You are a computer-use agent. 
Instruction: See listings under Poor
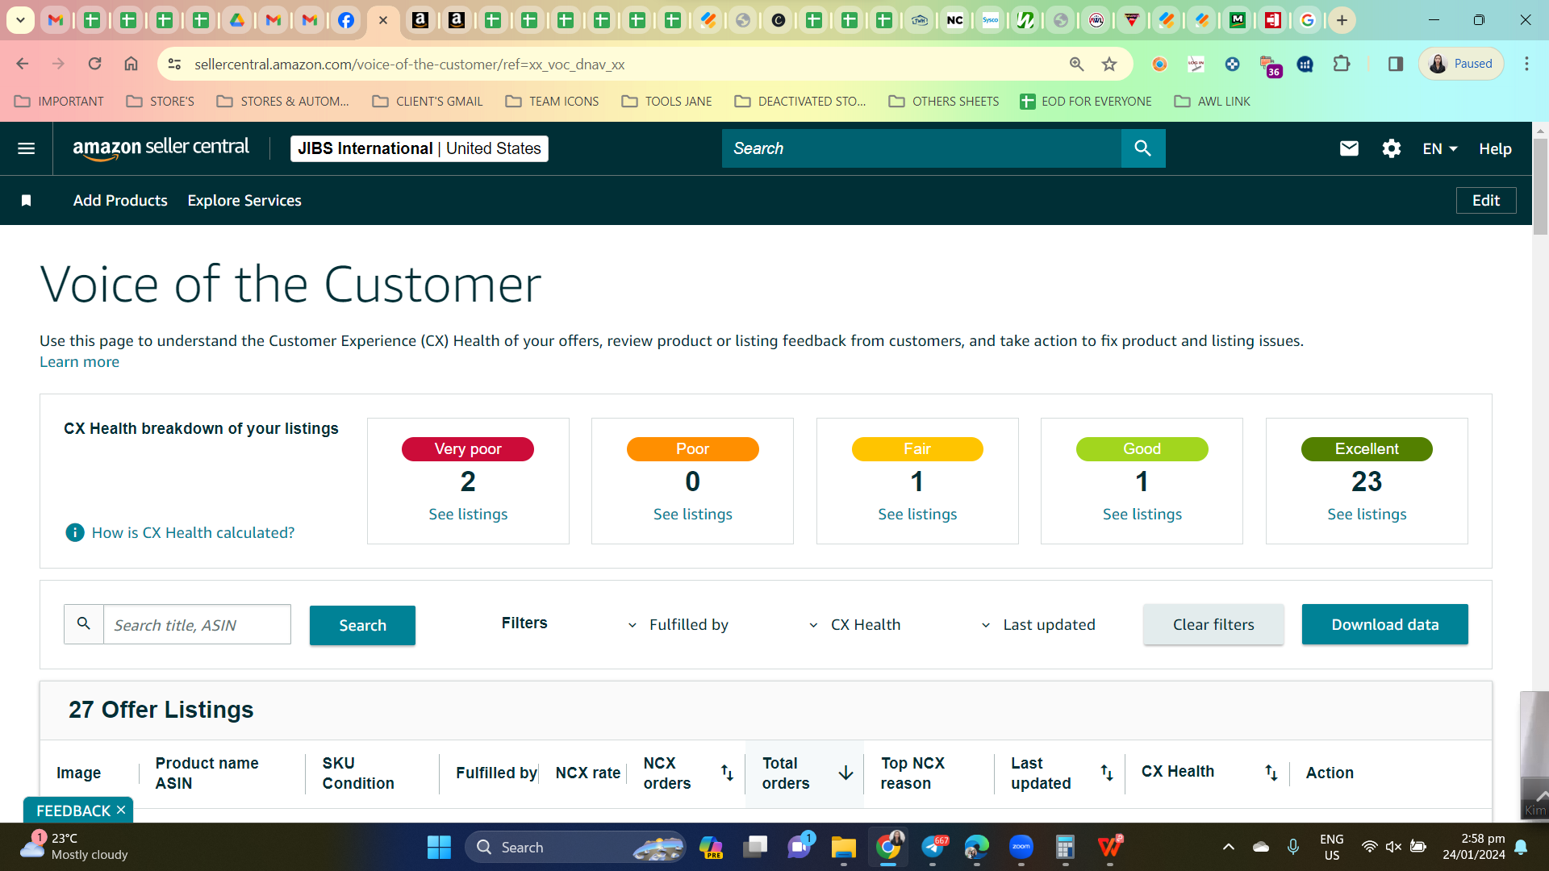[692, 515]
